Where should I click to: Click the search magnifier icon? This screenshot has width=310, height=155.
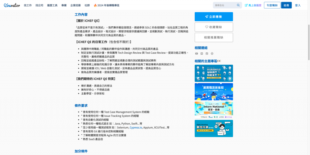(x=238, y=5)
